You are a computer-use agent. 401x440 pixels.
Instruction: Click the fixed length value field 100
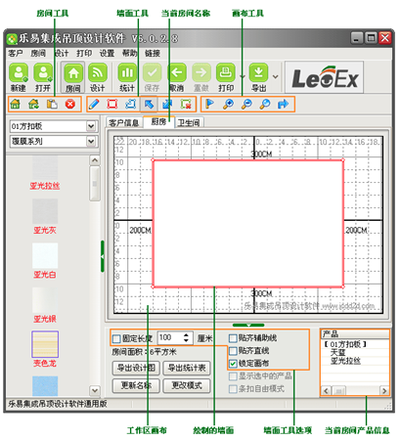point(170,337)
